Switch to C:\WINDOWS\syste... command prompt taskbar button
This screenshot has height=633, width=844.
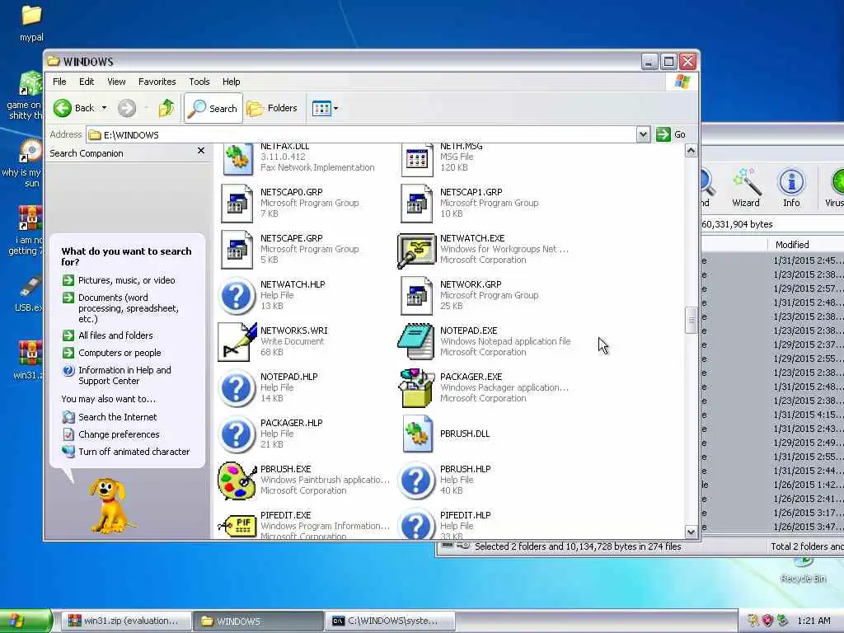point(390,621)
